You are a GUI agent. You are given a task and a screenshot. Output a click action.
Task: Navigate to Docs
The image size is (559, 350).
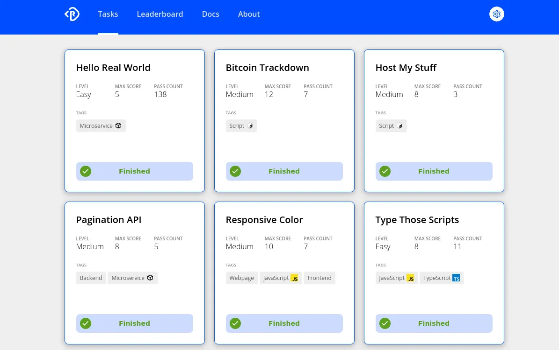[x=211, y=14]
